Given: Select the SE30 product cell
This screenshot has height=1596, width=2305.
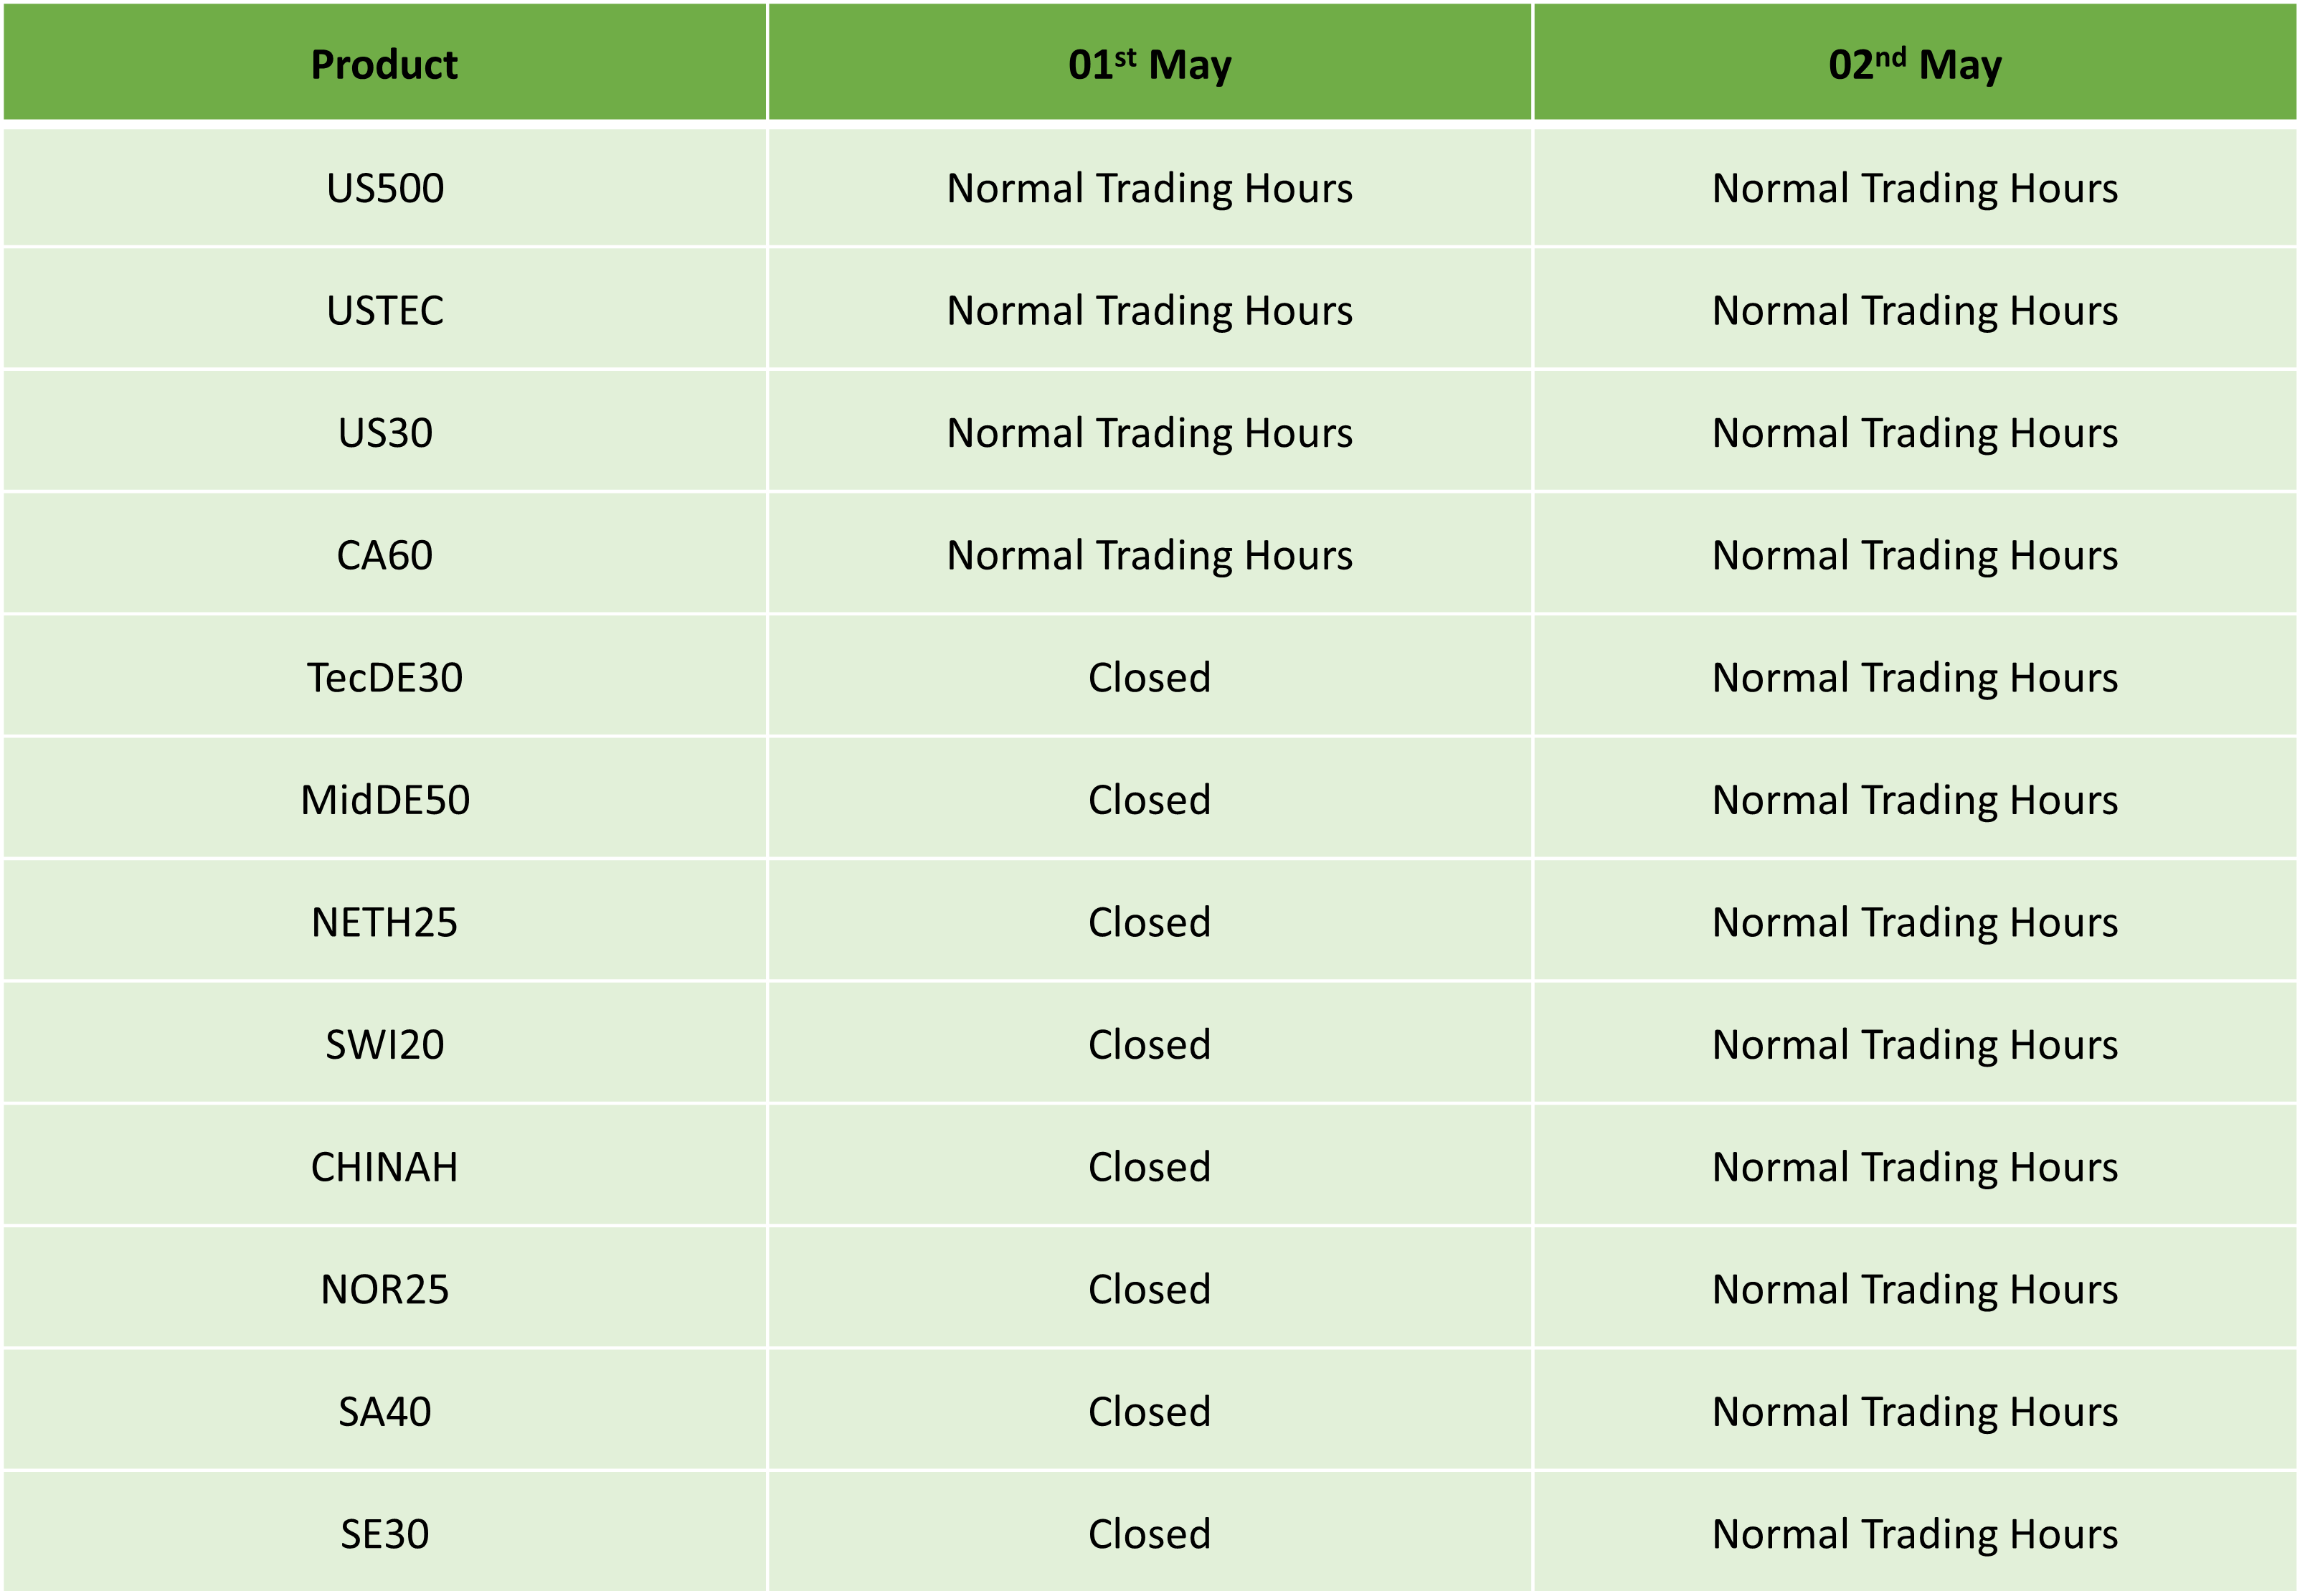Looking at the screenshot, I should pos(385,1534).
